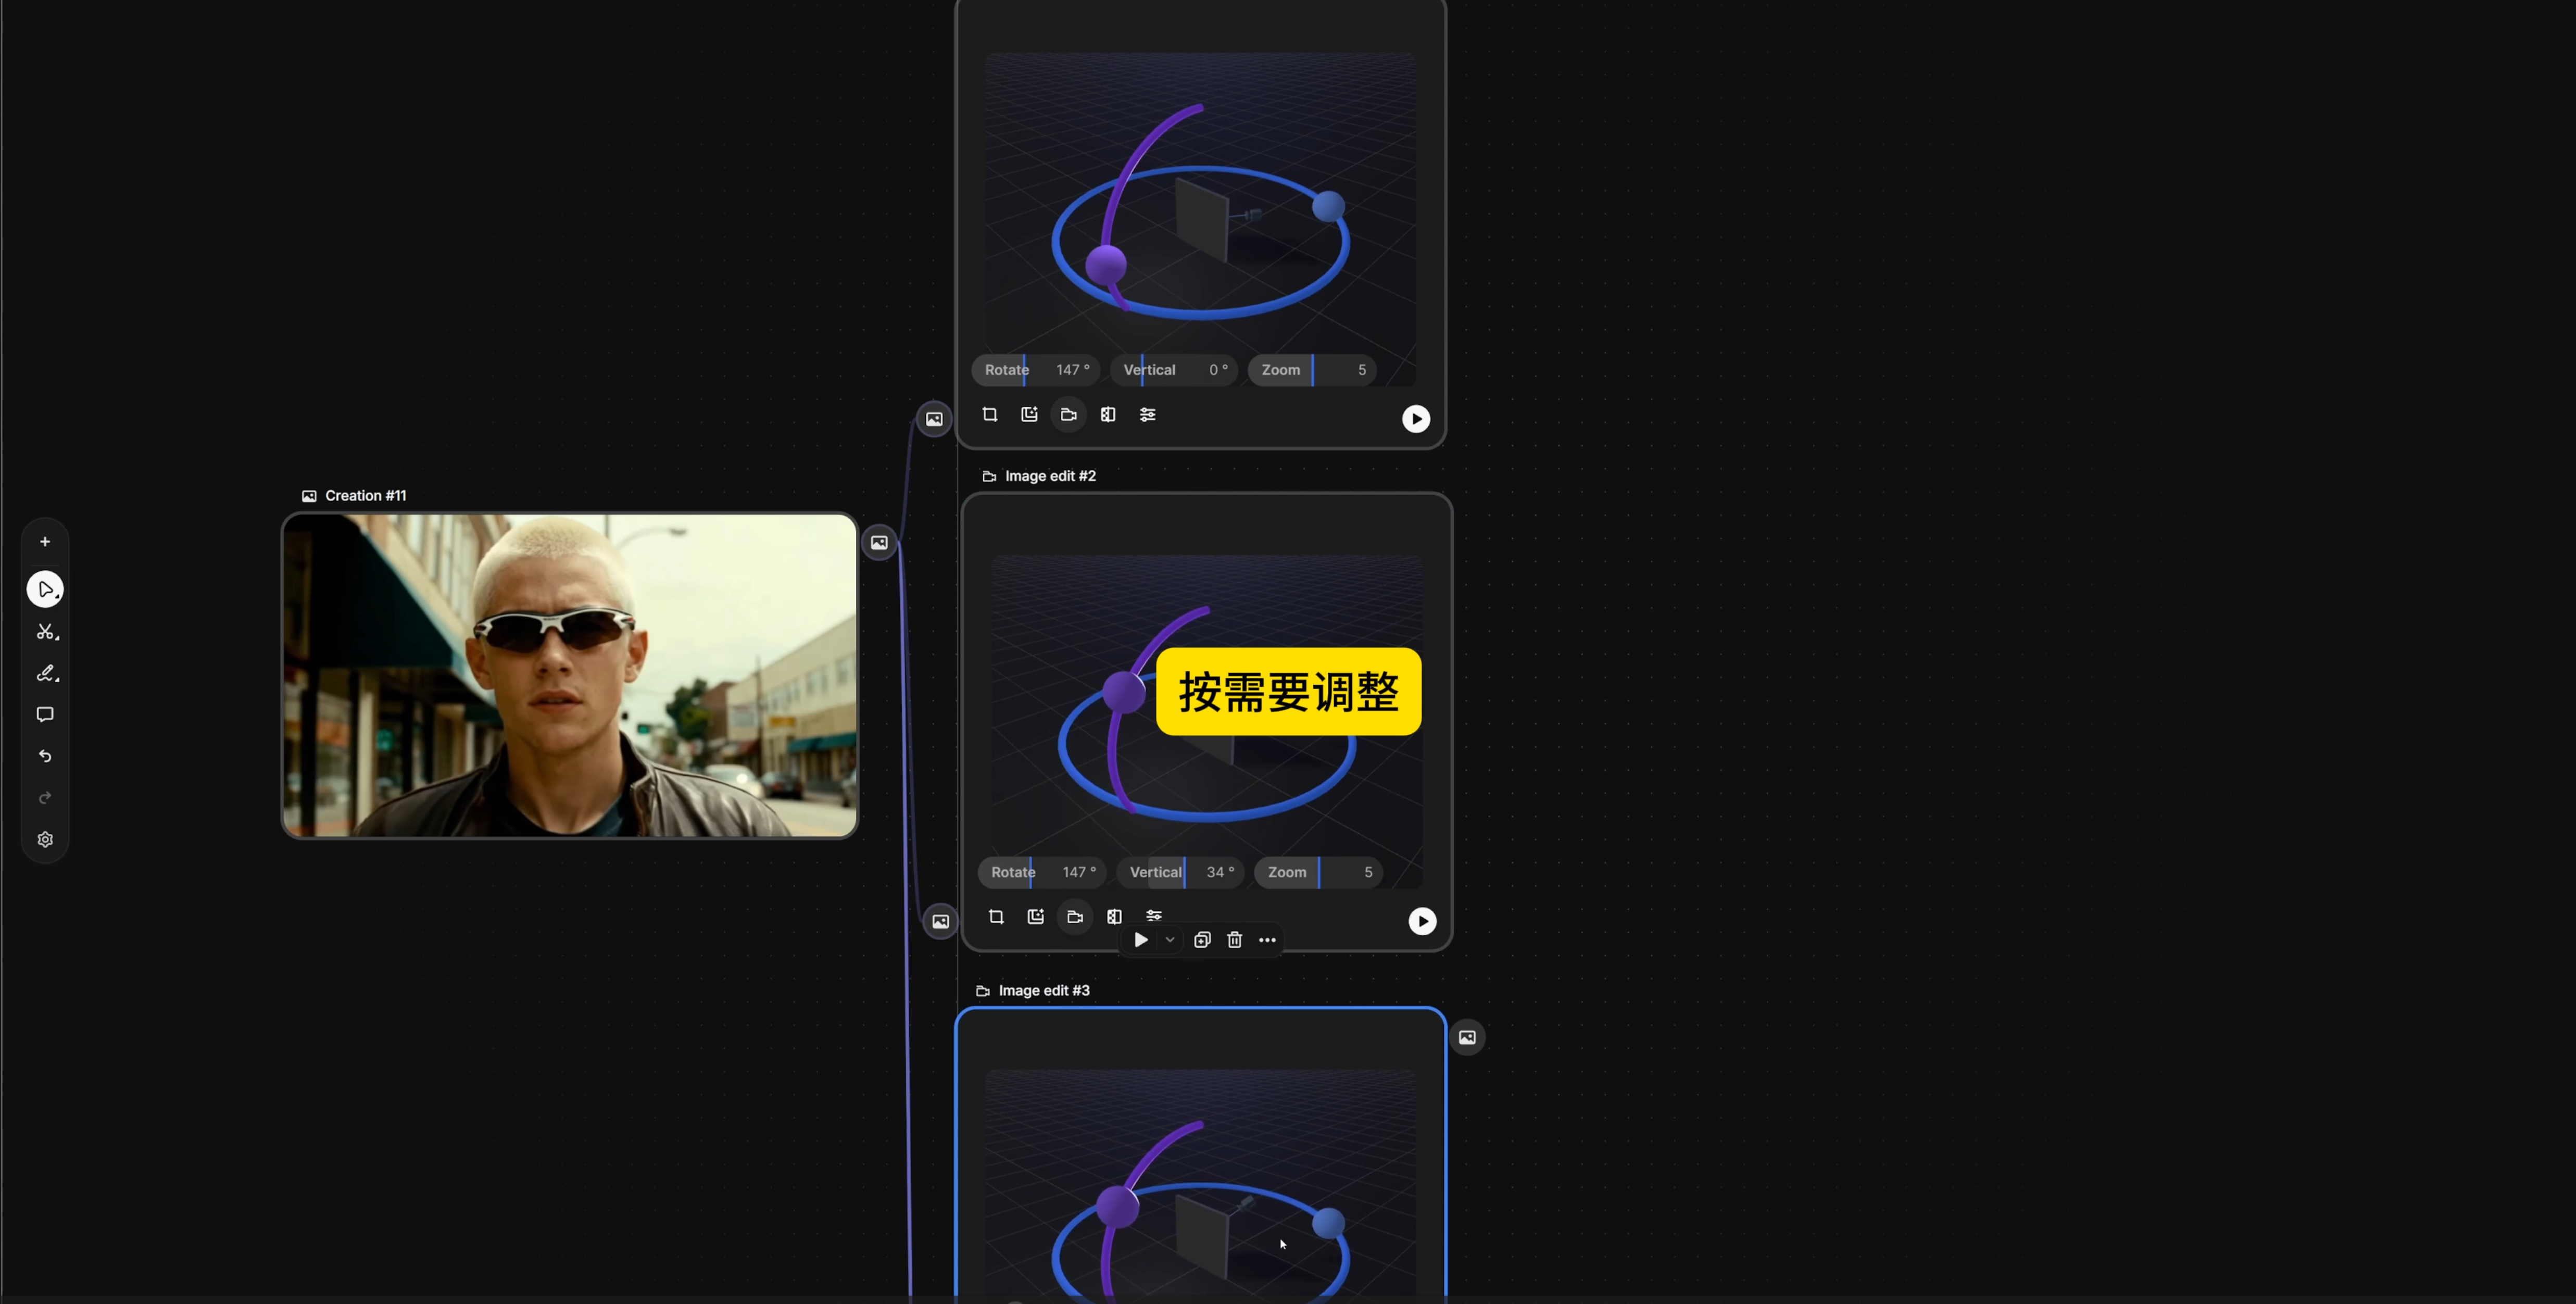Run the Vertical 0° node with its play button

1416,419
